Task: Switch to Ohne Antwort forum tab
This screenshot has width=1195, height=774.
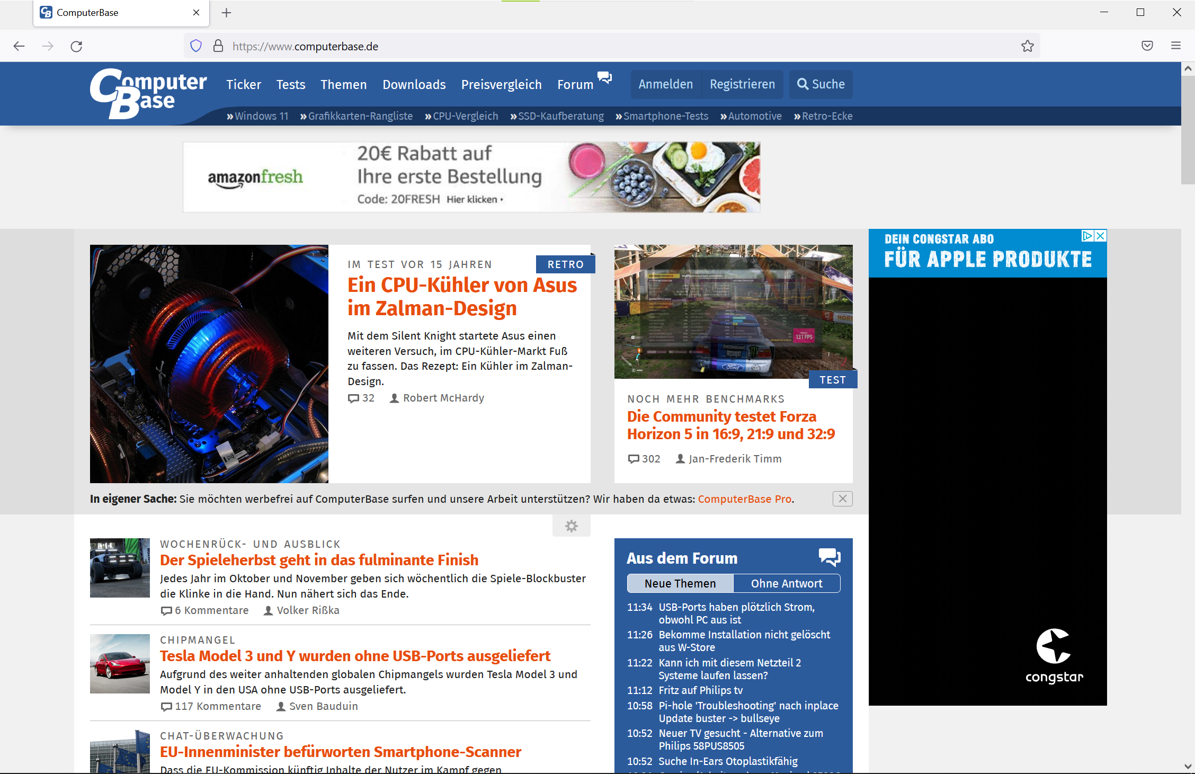Action: tap(786, 583)
